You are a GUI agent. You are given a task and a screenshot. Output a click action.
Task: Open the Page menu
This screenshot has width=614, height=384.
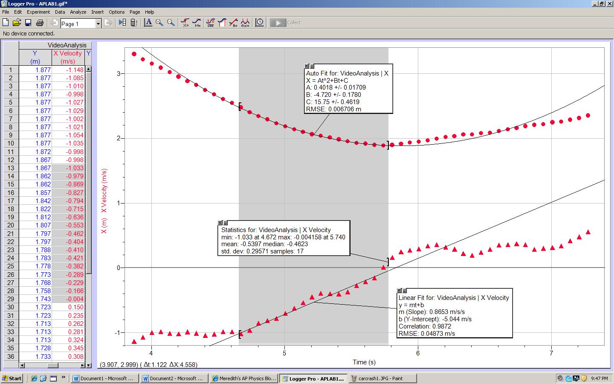(x=135, y=12)
